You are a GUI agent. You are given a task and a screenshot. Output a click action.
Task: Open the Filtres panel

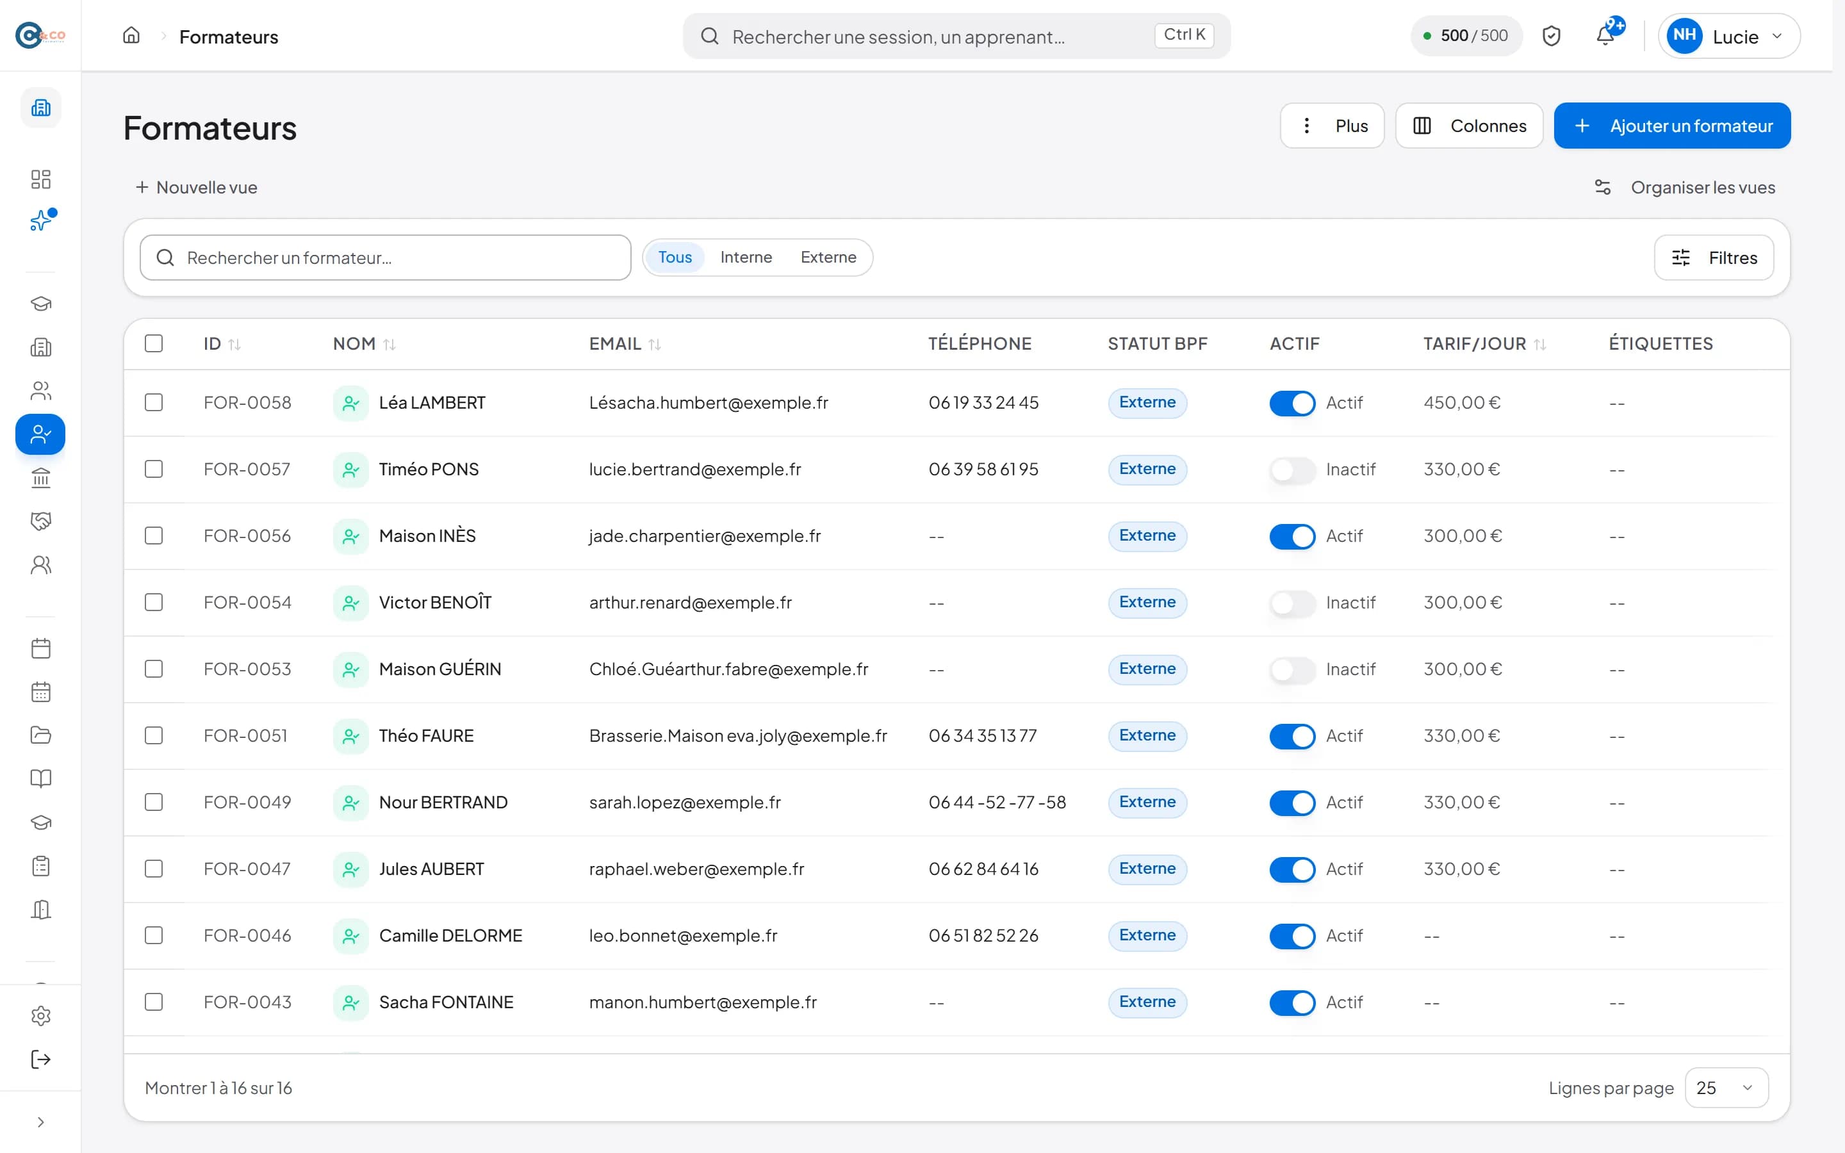click(x=1714, y=258)
